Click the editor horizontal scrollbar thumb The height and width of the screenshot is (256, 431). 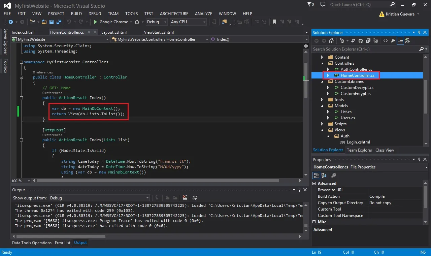[158, 181]
